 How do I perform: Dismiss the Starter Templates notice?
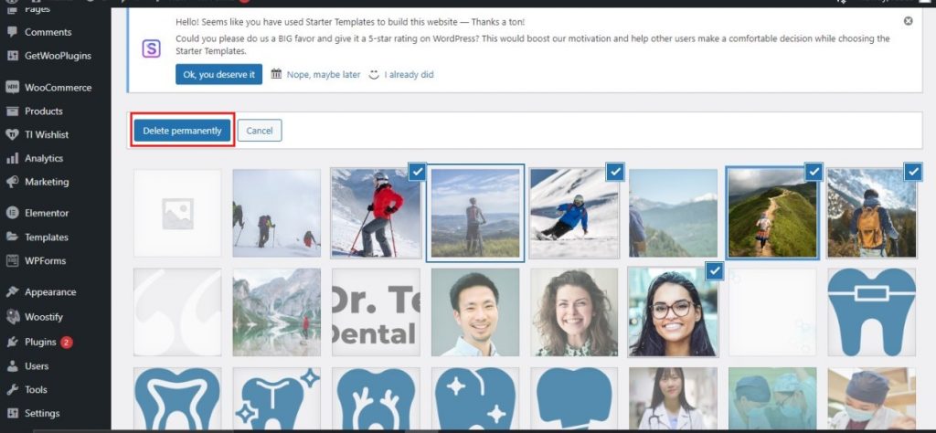coord(908,21)
